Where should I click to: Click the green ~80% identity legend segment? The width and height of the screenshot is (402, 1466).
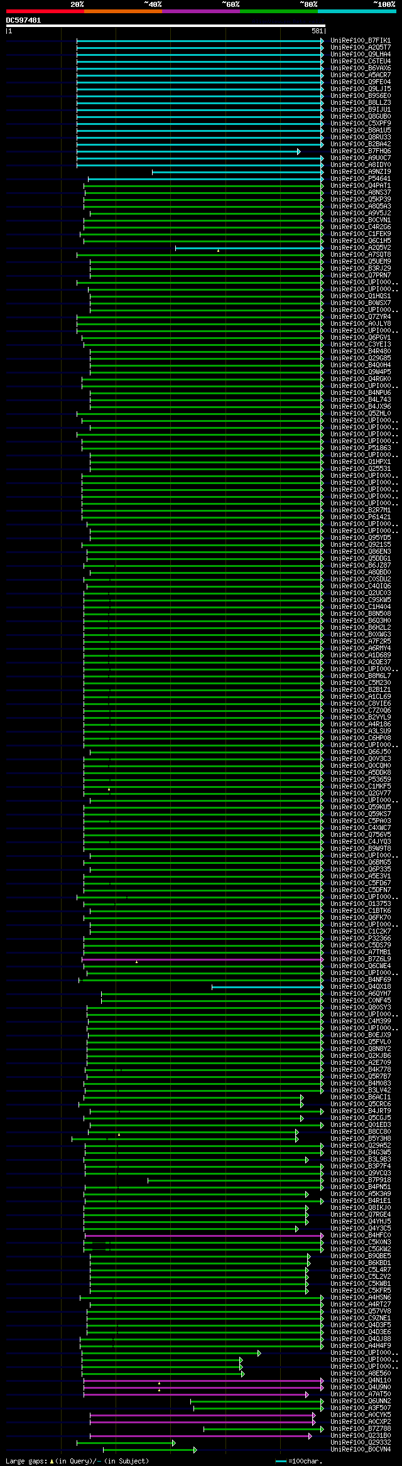[278, 11]
